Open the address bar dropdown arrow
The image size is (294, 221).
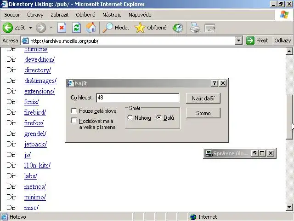pyautogui.click(x=239, y=41)
